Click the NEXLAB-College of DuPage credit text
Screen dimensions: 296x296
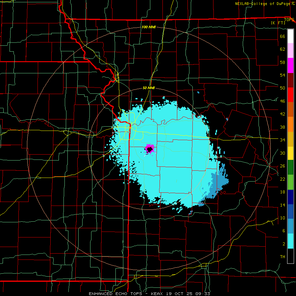pos(263,4)
